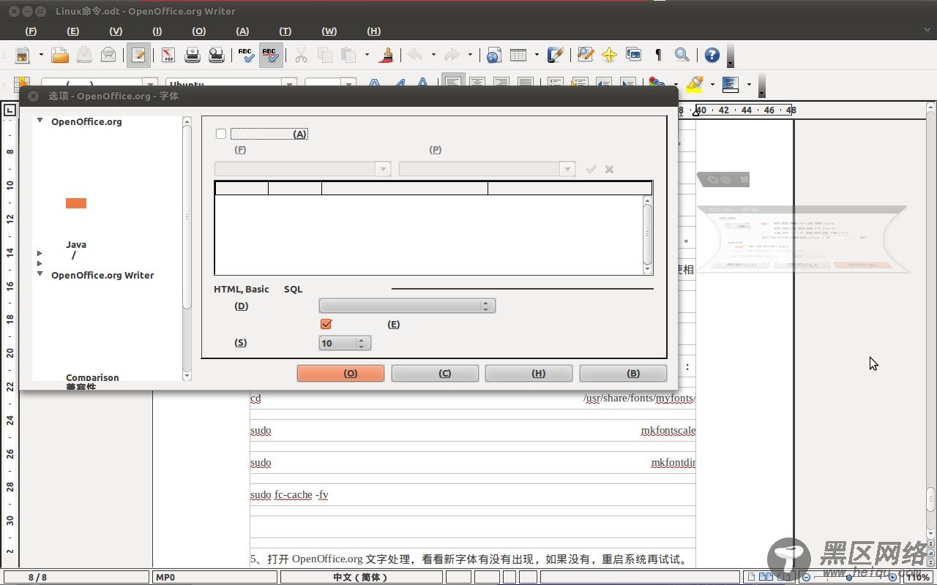Open the Size (S) combo box
Viewport: 937px width, 585px height.
click(x=346, y=343)
